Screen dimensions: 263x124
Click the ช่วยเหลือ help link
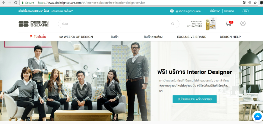[229, 11]
